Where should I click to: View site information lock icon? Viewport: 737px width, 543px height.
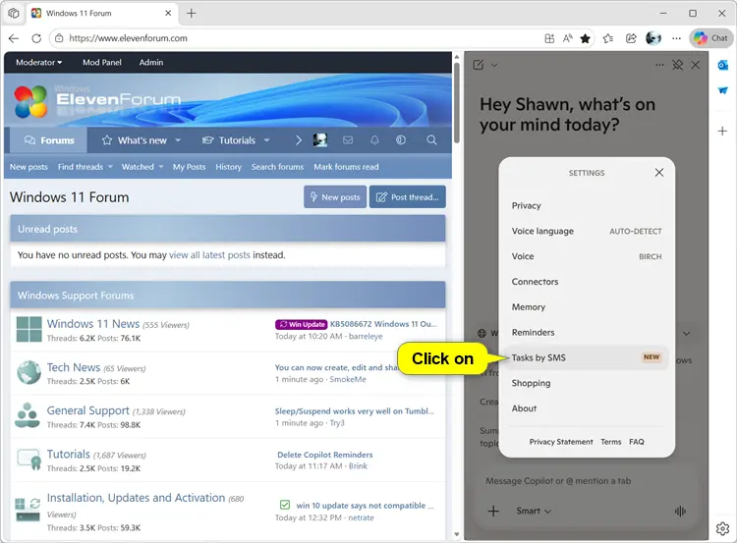point(59,38)
